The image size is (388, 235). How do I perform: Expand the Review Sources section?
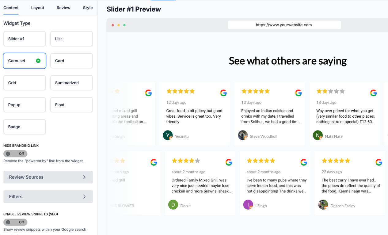click(x=48, y=177)
